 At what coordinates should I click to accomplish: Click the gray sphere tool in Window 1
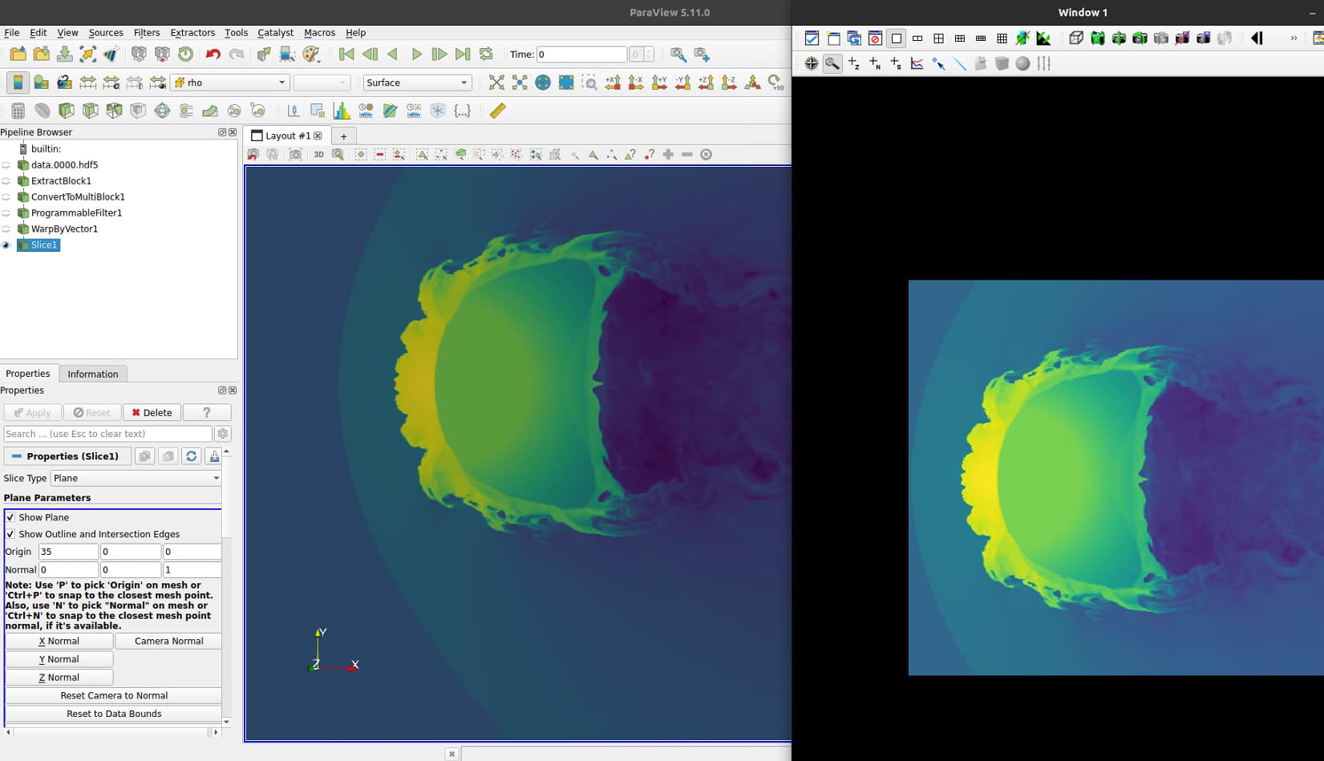(1022, 63)
